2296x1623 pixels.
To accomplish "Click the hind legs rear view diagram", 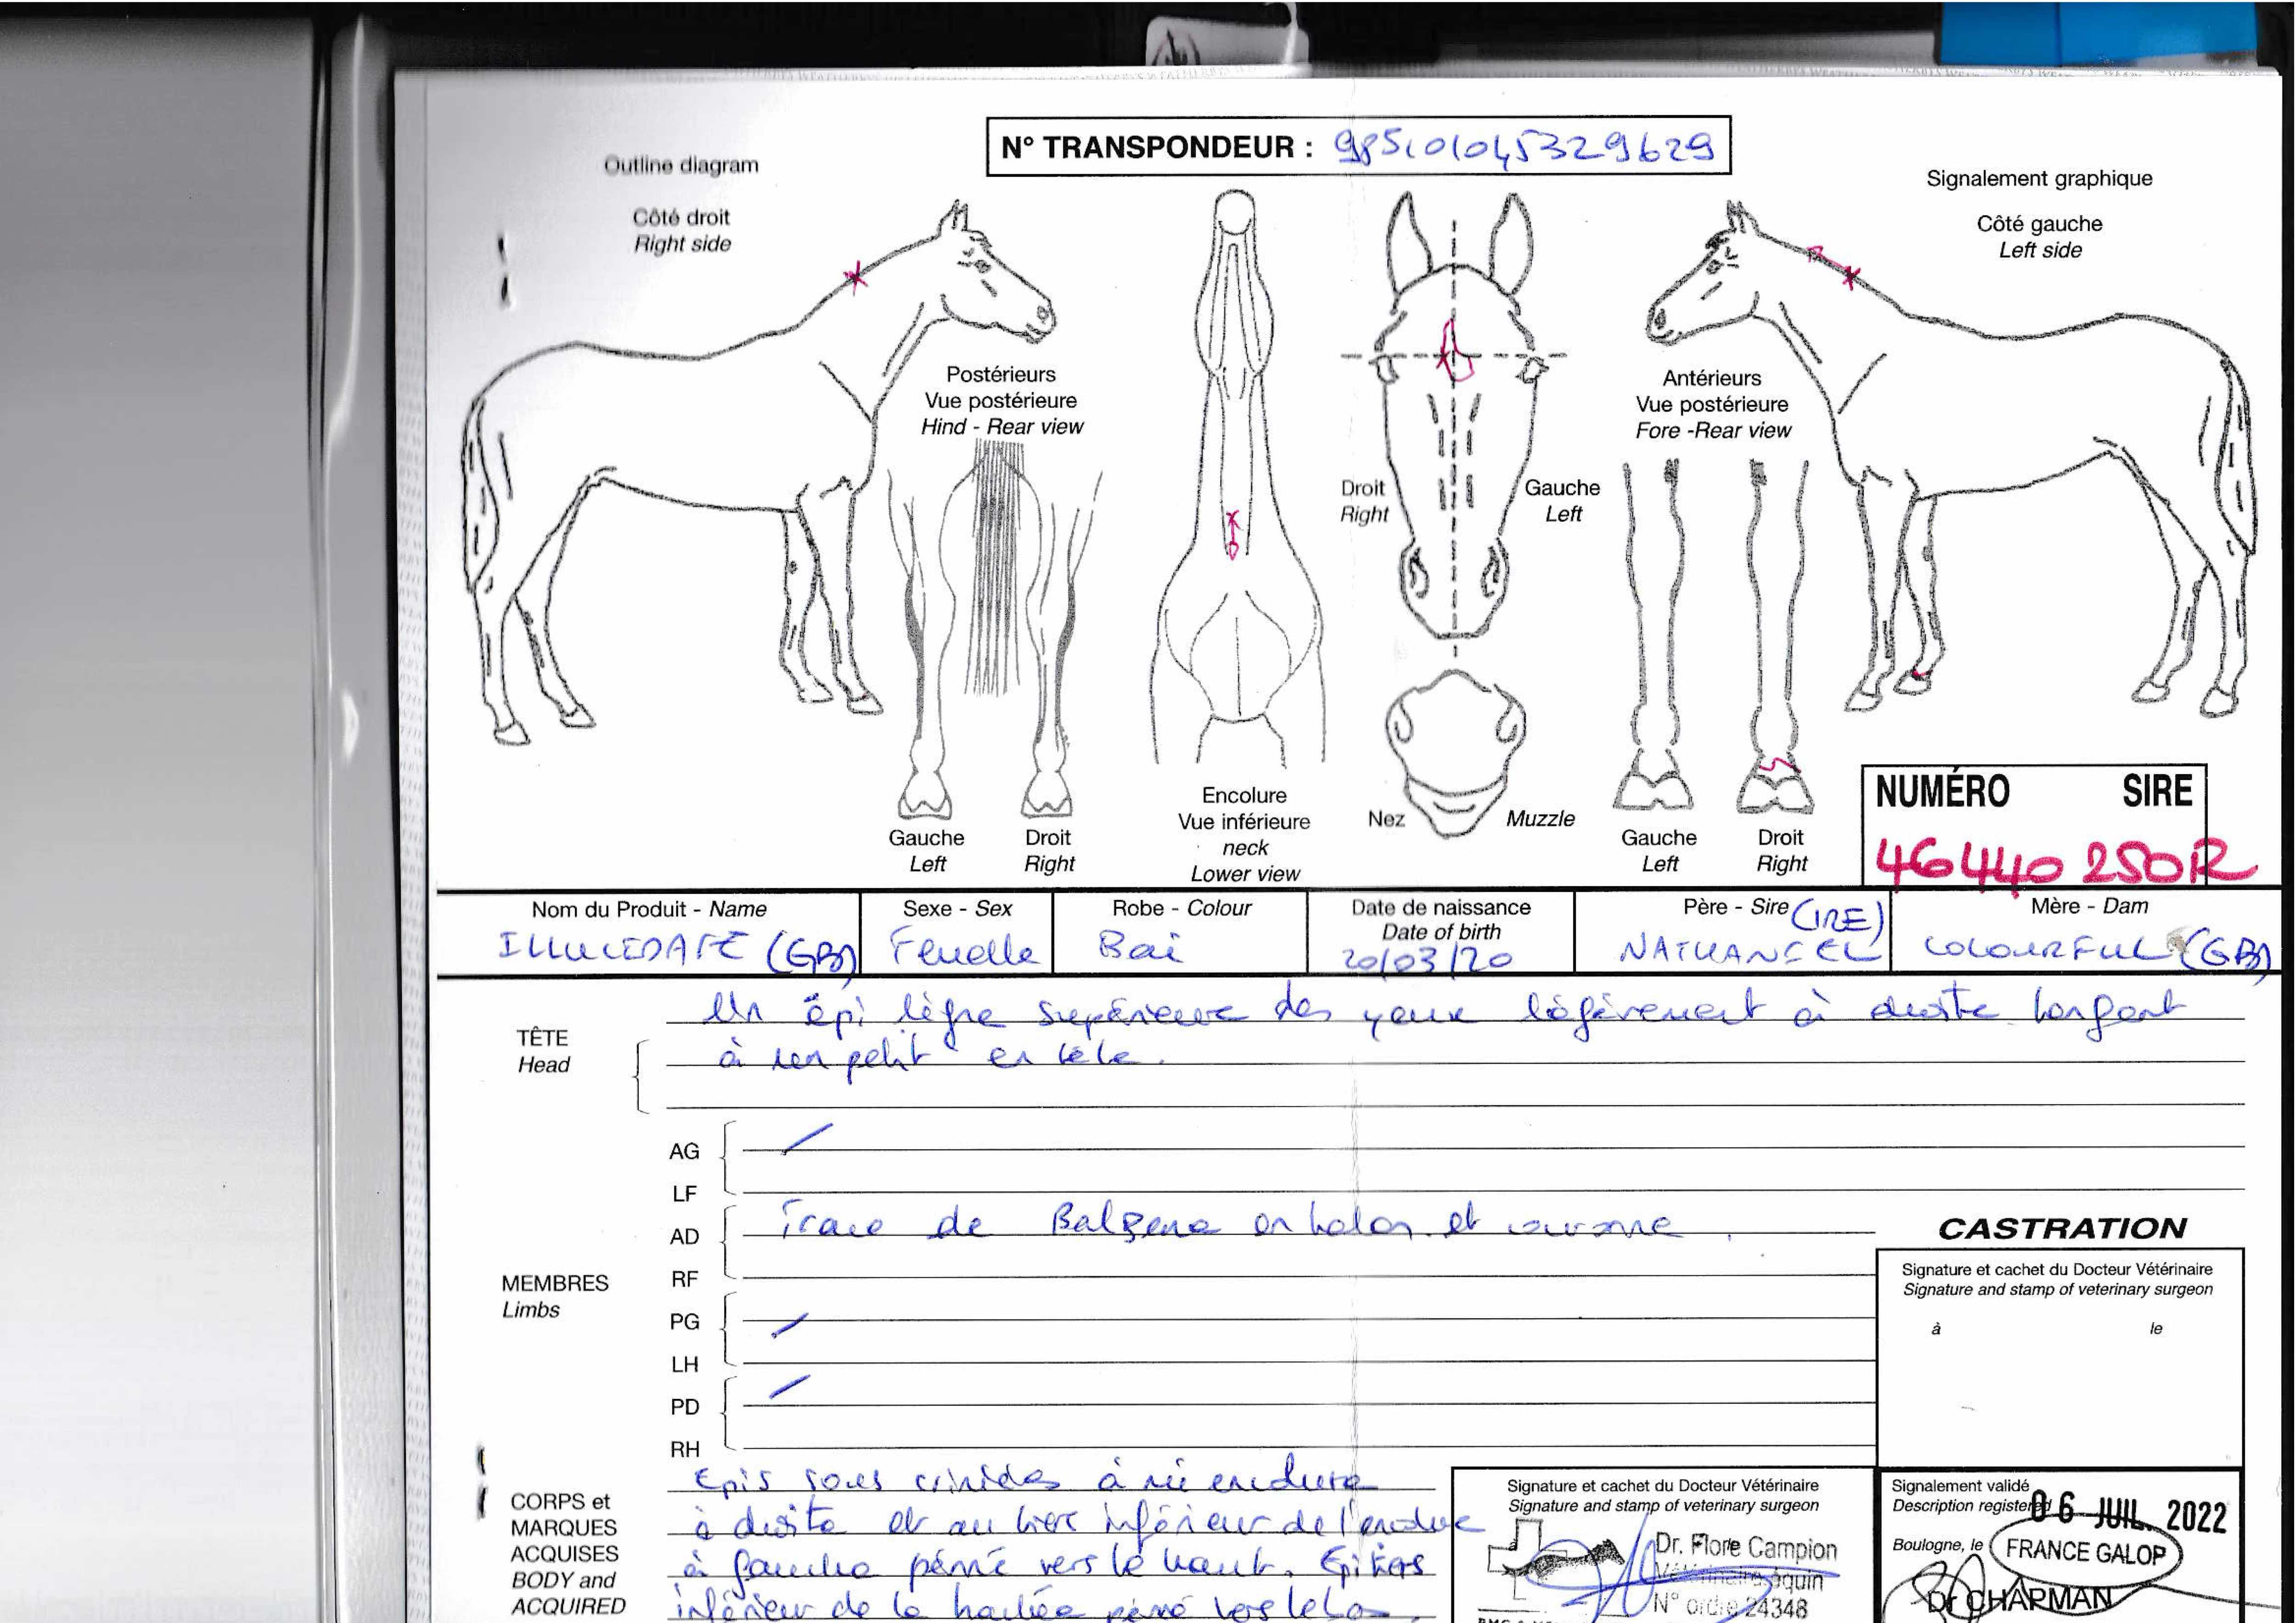I will (x=990, y=630).
